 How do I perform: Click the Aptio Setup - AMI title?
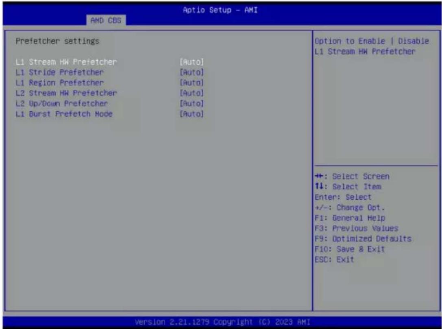[220, 10]
